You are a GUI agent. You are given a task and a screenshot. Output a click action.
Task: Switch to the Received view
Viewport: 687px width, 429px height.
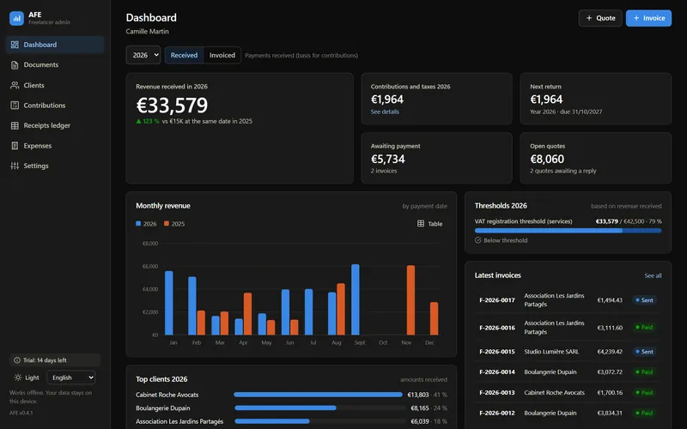pyautogui.click(x=184, y=55)
